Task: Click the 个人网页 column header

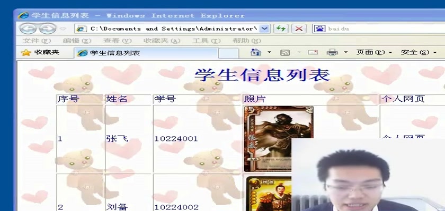Action: (403, 99)
